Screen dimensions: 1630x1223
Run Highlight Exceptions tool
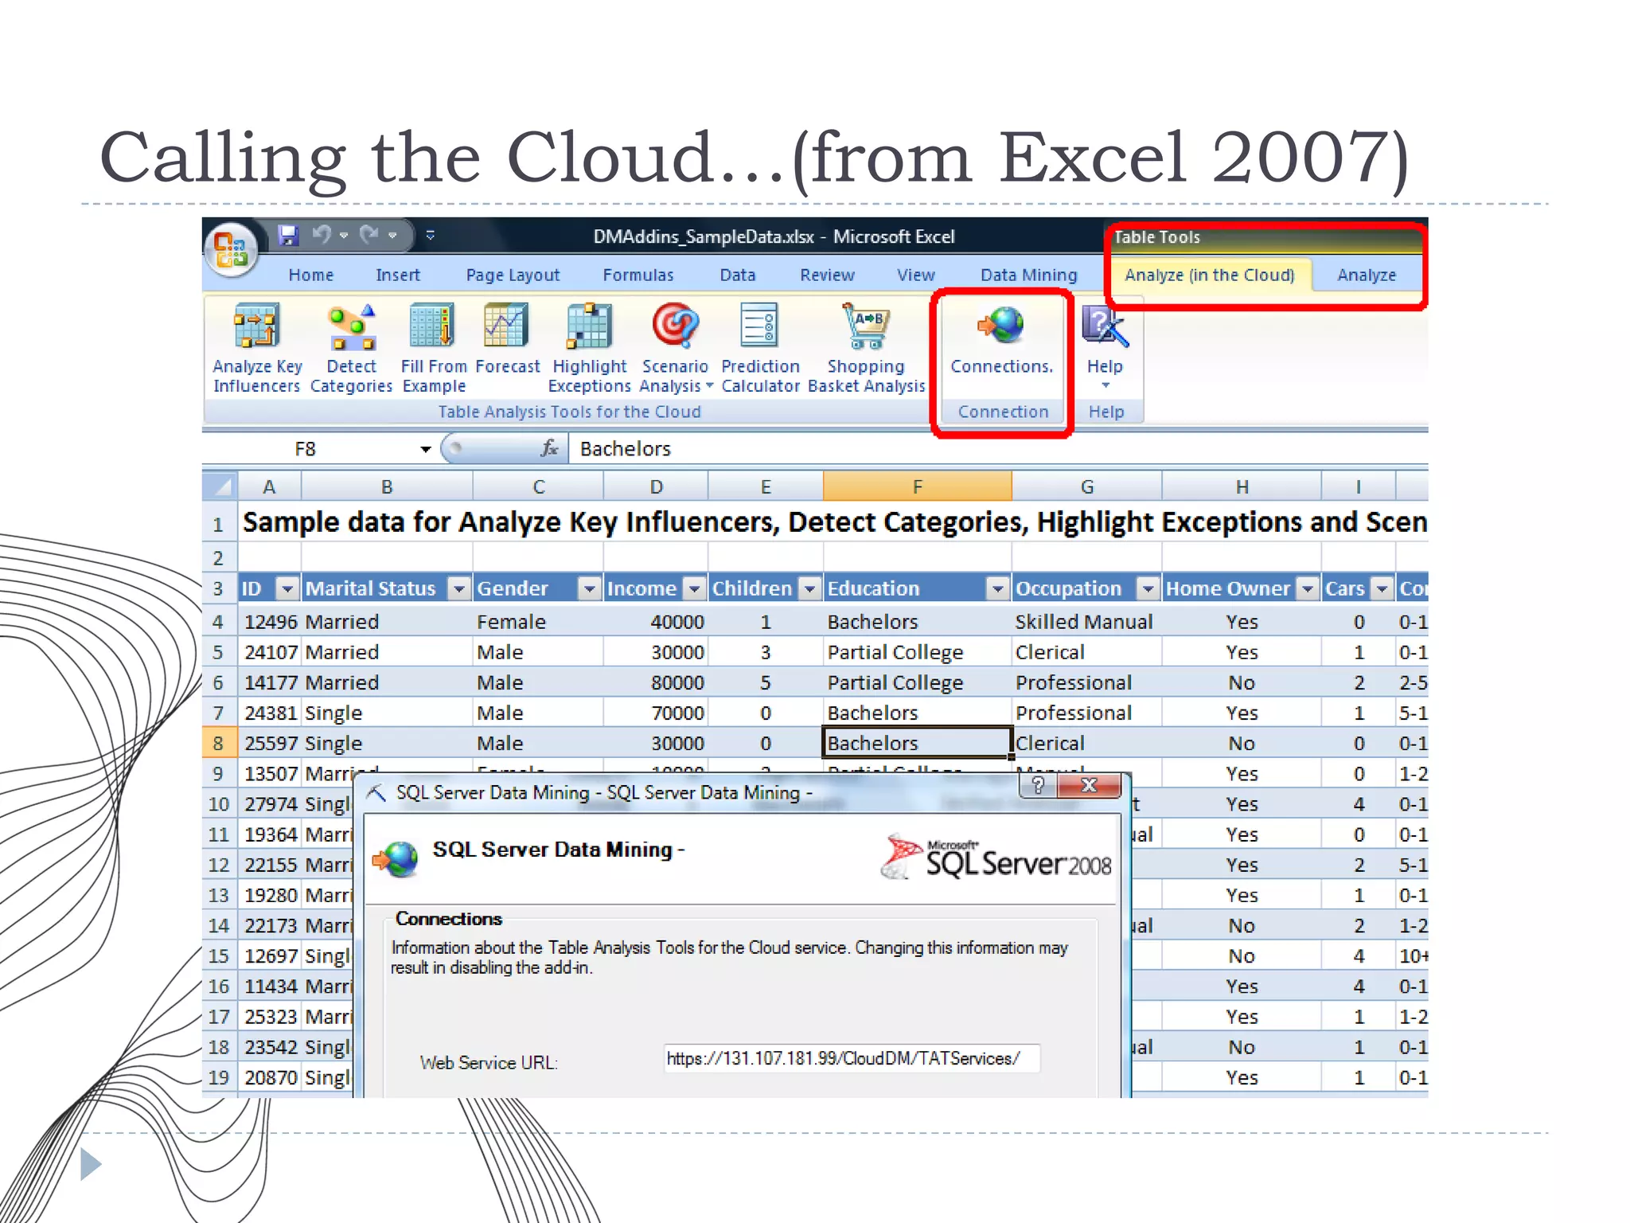(589, 348)
